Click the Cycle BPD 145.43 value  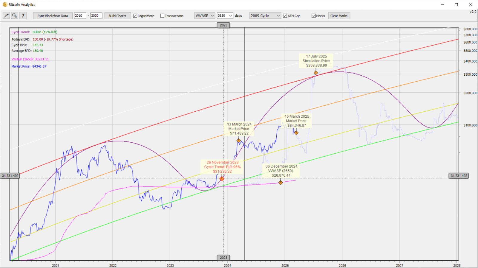click(x=38, y=45)
